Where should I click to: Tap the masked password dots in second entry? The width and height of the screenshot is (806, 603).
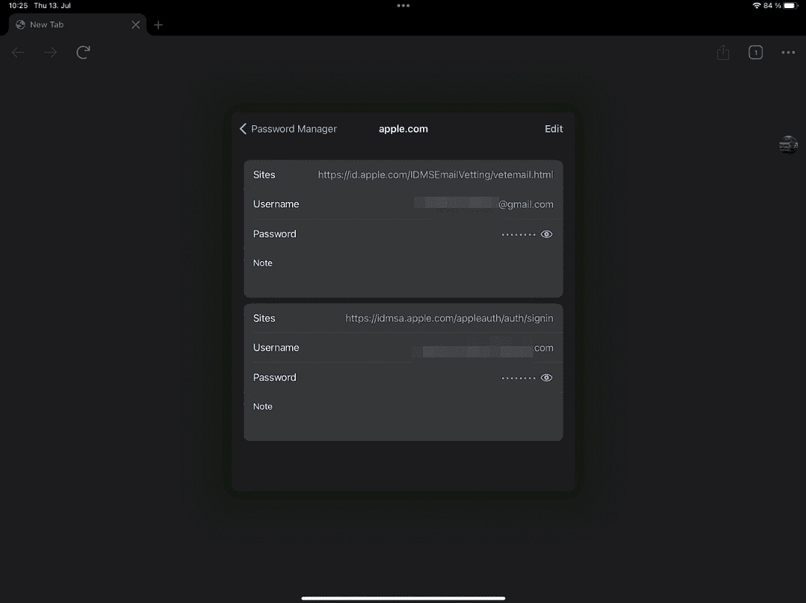(x=518, y=378)
